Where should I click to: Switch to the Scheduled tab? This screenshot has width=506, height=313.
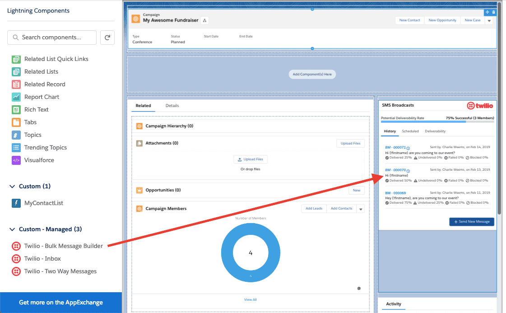point(410,131)
